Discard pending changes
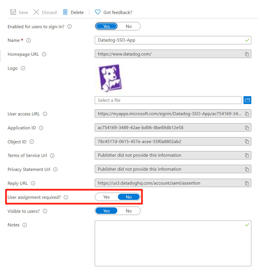Screen dimensions: 258x276 45,12
